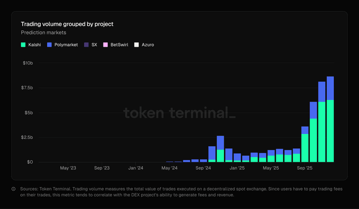The image size is (359, 209).
Task: Click the pink BetSwirl legend swatch
Action: 106,45
